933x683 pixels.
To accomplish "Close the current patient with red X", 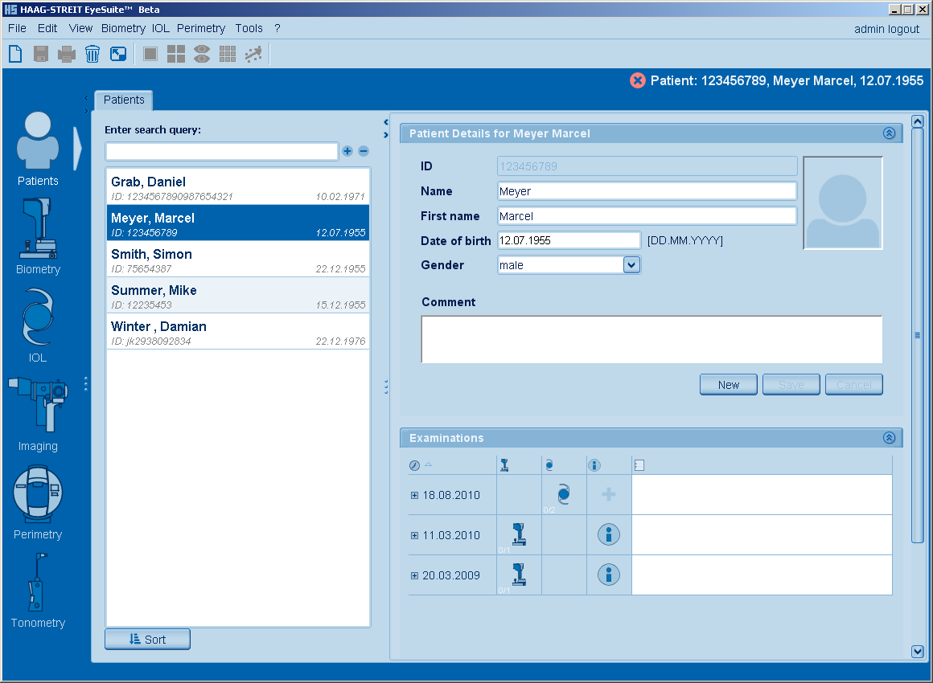I will [x=637, y=80].
